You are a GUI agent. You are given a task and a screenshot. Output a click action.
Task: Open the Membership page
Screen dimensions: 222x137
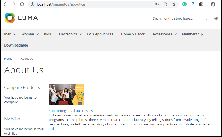click(192, 34)
